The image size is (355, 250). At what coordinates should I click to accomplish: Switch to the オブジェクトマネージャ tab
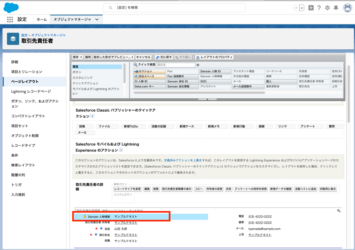click(x=72, y=19)
